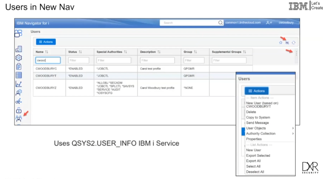323x179 pixels.
Task: Click Actions button in the popup panel
Action: 257,91
